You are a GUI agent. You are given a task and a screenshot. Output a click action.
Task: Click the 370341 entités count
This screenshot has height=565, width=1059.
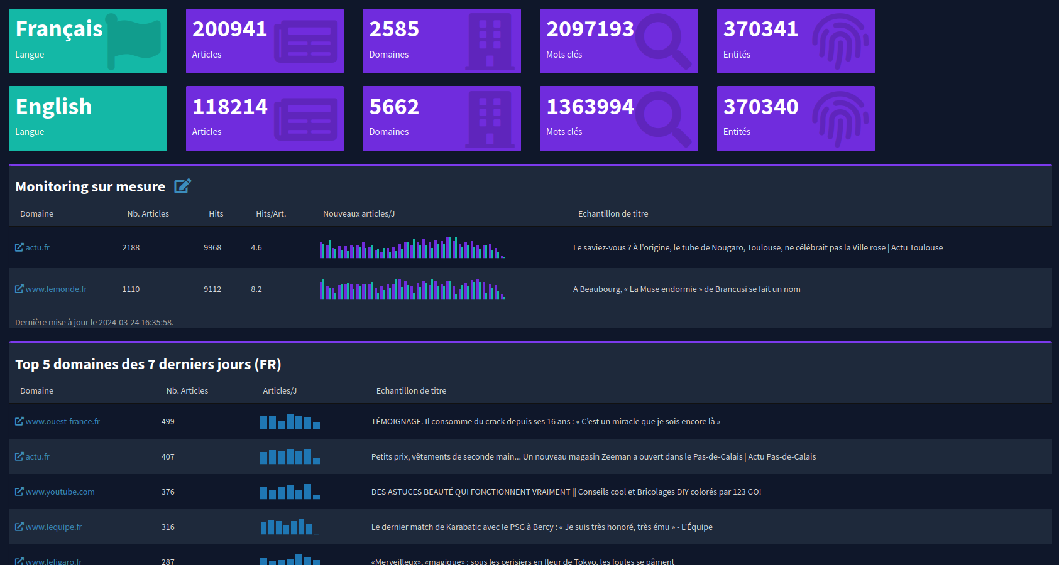tap(760, 29)
